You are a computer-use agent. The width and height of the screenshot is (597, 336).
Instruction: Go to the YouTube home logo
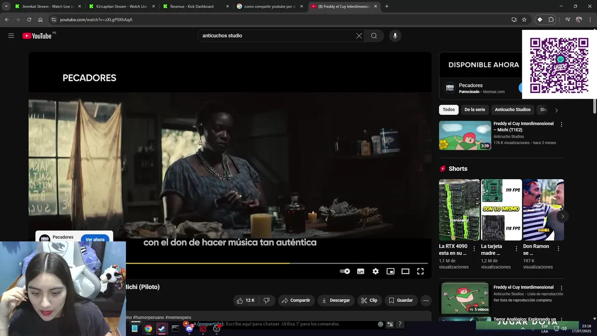point(37,36)
